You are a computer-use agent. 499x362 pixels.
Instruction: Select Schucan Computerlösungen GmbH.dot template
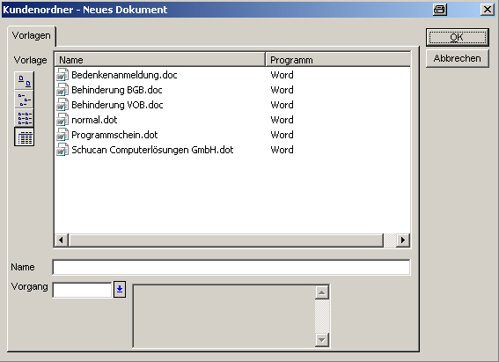[x=152, y=150]
